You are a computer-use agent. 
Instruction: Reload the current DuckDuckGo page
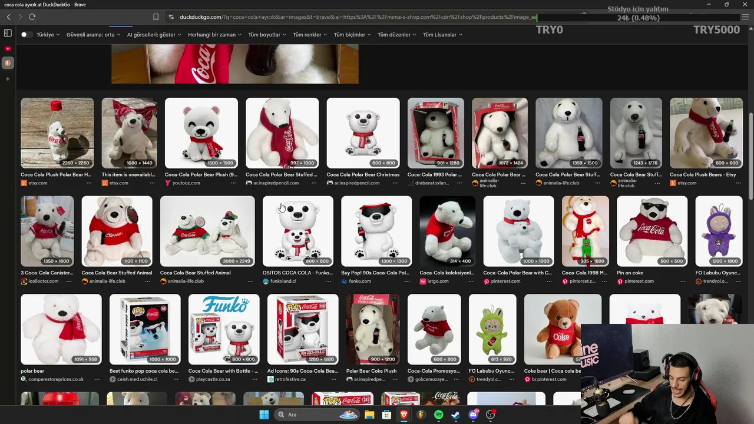pyautogui.click(x=32, y=17)
